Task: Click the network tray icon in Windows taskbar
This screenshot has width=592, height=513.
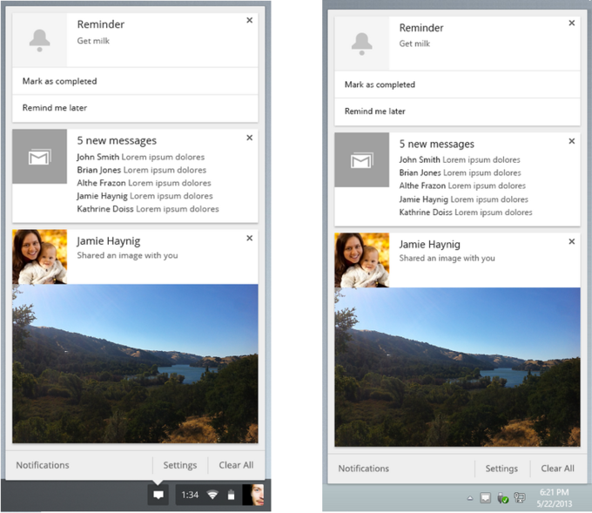Action: click(520, 498)
